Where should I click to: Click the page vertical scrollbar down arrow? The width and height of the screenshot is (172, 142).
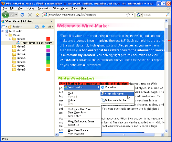click(x=166, y=131)
